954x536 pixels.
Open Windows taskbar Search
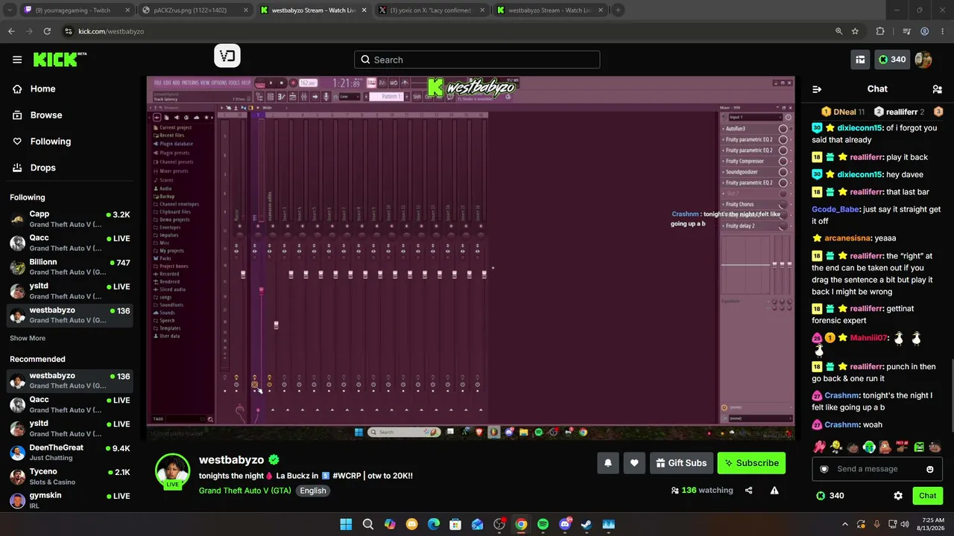368,524
